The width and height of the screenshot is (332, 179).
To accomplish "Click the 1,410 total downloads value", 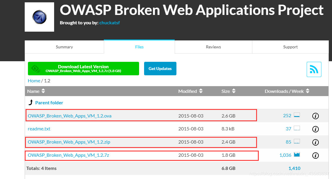I will pyautogui.click(x=294, y=168).
